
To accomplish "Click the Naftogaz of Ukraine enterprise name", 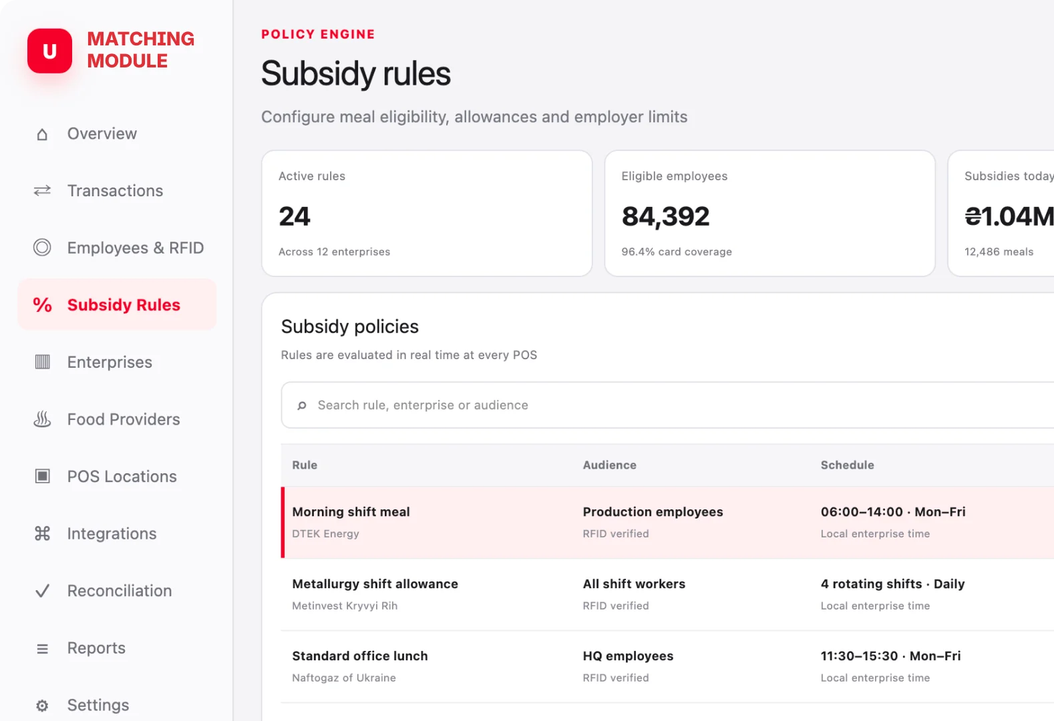I will [344, 678].
